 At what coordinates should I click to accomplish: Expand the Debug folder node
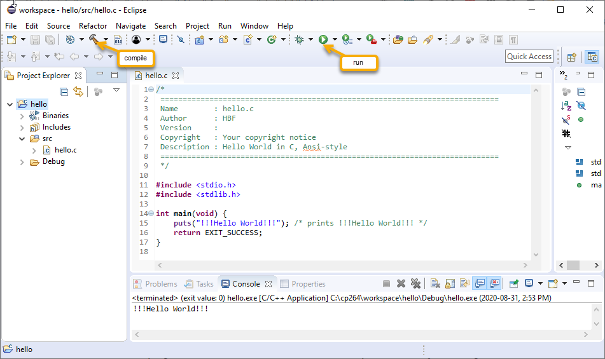pos(22,162)
